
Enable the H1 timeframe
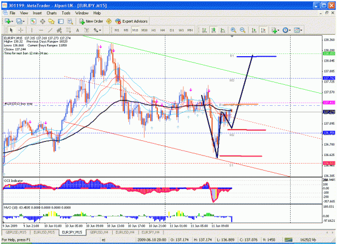[x=154, y=30]
